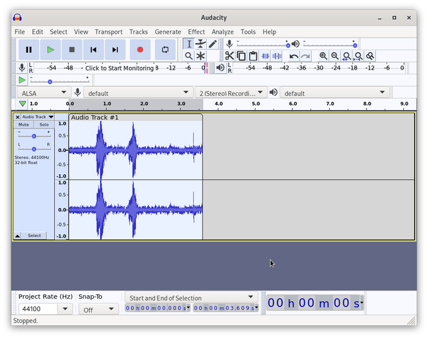
Task: Stop audio with the Stop button
Action: click(x=72, y=50)
